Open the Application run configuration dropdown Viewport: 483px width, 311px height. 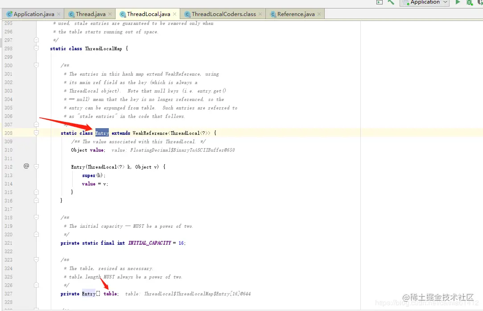point(424,3)
